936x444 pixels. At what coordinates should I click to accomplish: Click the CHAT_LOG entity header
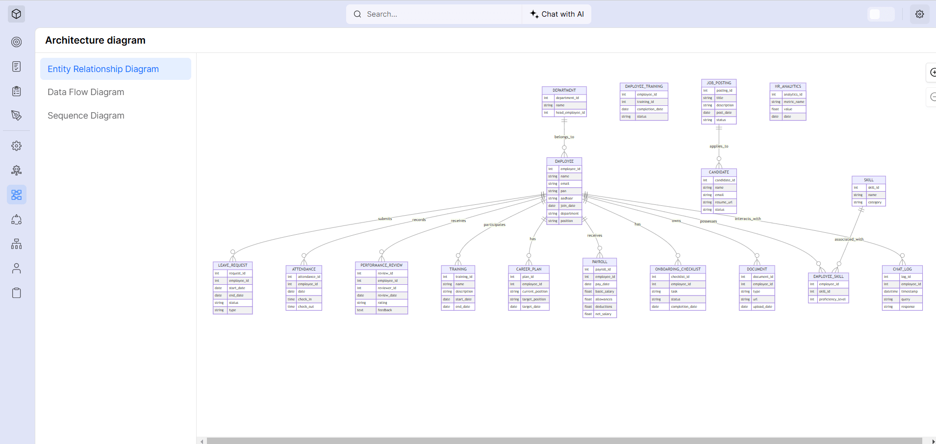902,269
